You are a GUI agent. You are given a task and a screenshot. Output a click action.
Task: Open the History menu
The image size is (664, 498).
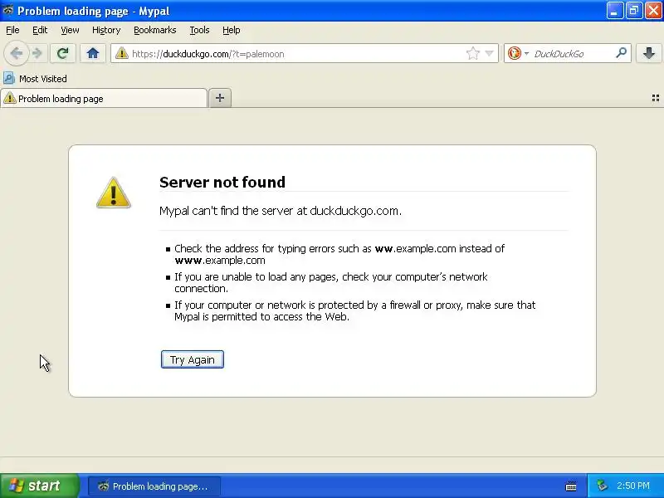[x=106, y=30]
